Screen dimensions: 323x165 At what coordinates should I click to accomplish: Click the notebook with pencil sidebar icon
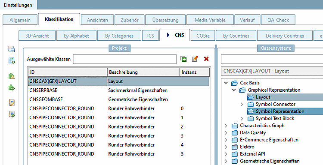(12, 103)
